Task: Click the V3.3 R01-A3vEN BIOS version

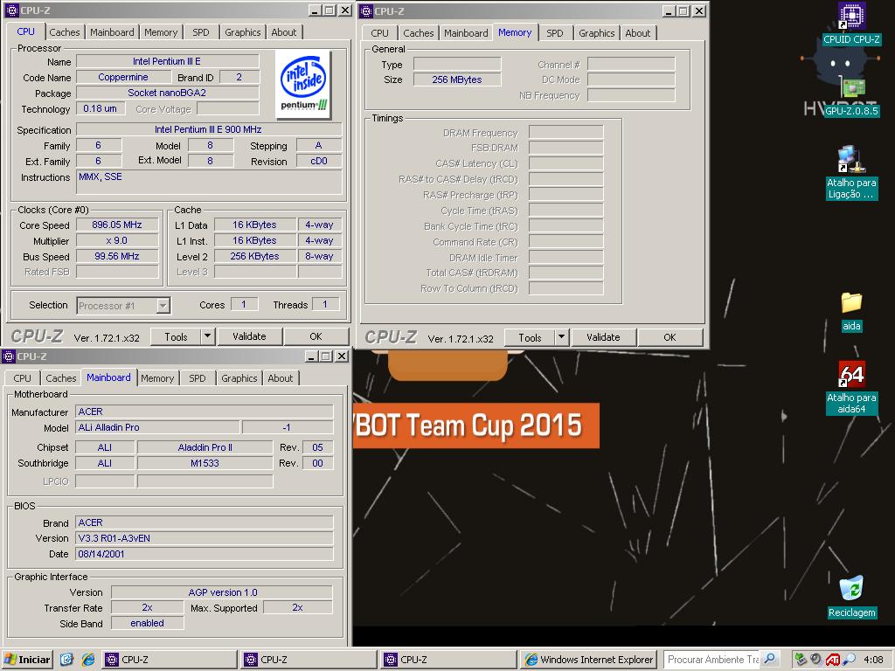Action: (205, 538)
